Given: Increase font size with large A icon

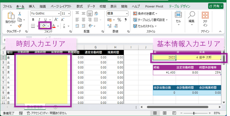Looking at the screenshot, I should (56, 20).
